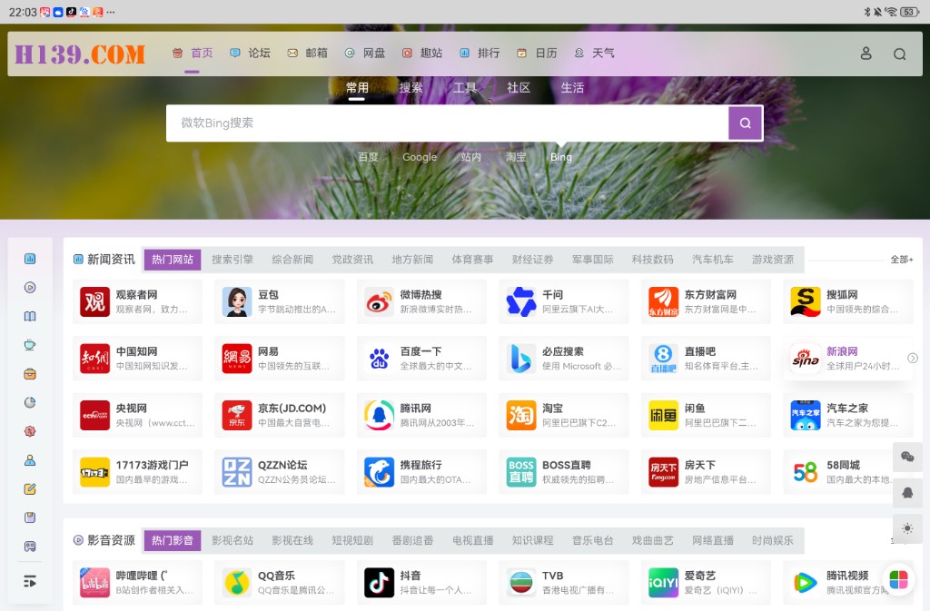Switch to 工具 category above search box
This screenshot has width=930, height=611.
464,88
